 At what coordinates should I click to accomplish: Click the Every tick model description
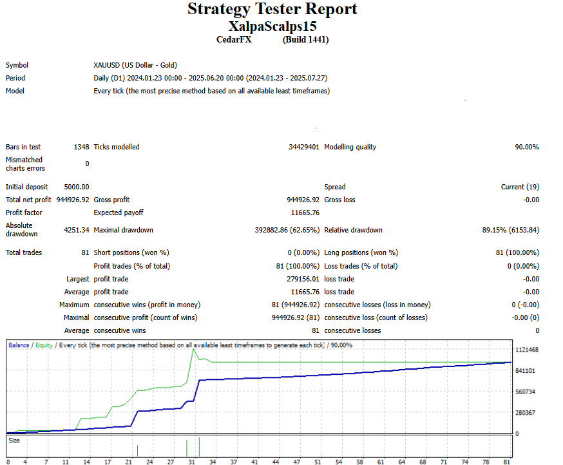[x=212, y=91]
